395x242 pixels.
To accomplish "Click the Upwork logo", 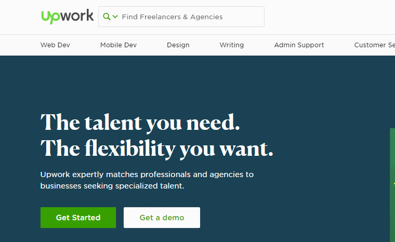I will tap(67, 17).
